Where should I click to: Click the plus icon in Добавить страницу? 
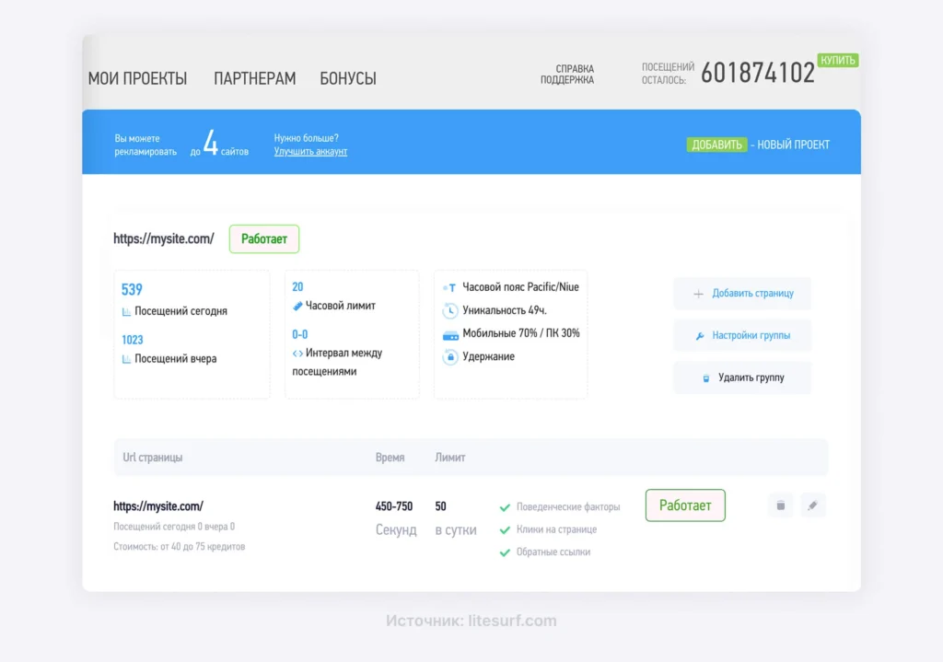tap(698, 294)
